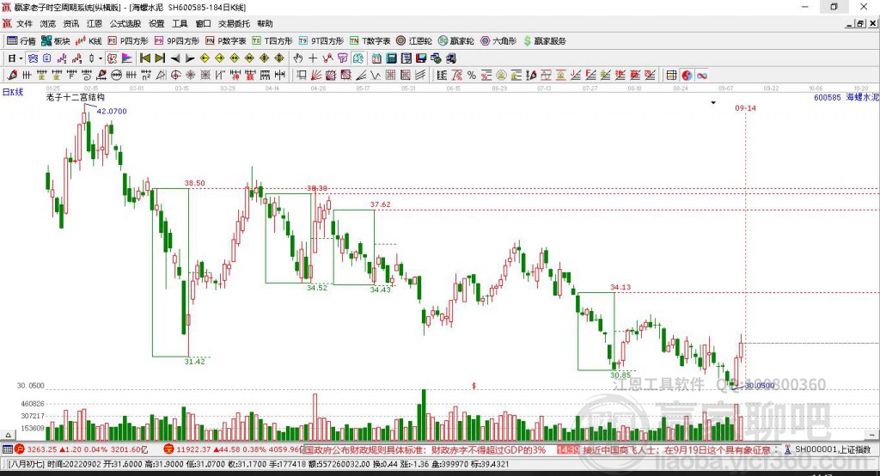Click the black right arrow icon
This screenshot has height=476, width=880.
point(190,58)
